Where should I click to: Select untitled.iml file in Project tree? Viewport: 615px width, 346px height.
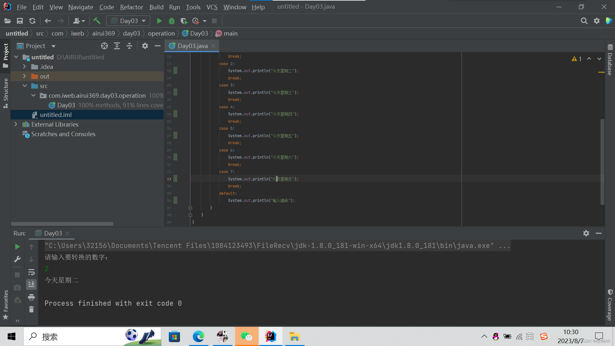point(55,115)
